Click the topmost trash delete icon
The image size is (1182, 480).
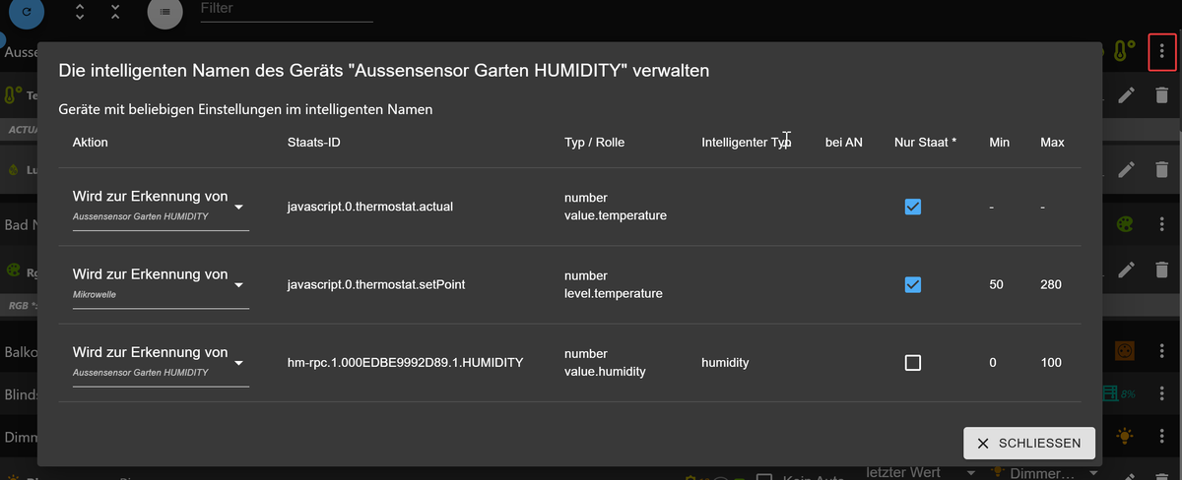[1162, 94]
